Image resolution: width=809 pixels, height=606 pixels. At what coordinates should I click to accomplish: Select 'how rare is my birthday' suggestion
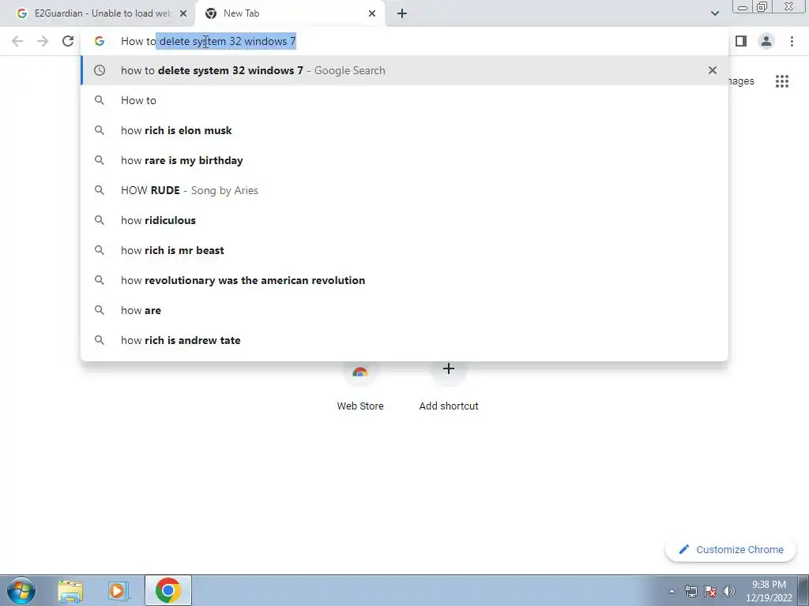(404, 160)
